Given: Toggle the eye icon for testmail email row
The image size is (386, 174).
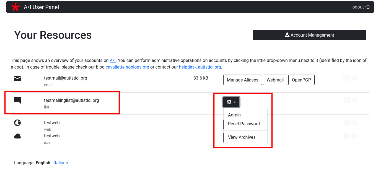Looking at the screenshot, I should coord(346,78).
